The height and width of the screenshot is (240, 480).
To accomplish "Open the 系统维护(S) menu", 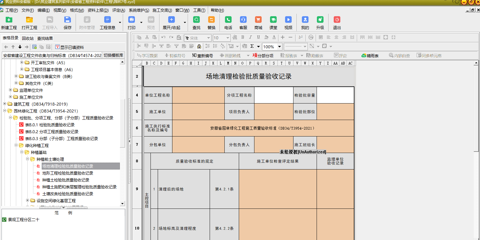I will [x=139, y=10].
